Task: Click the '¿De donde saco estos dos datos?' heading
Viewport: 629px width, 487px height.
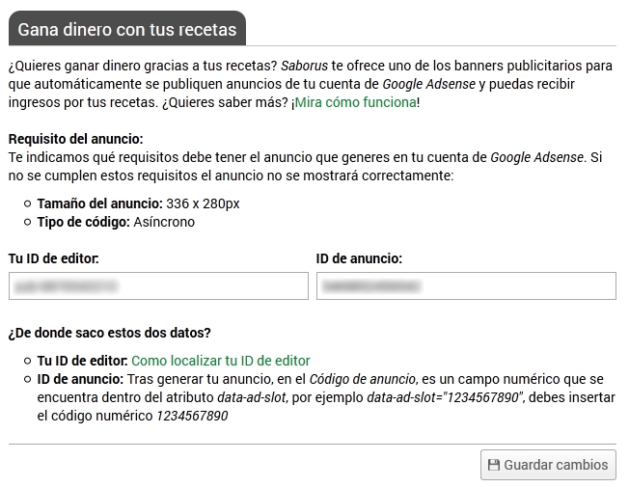Action: click(x=110, y=333)
